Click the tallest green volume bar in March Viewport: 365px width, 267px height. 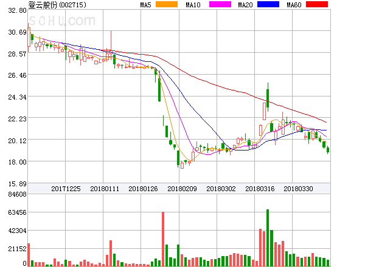click(x=268, y=238)
